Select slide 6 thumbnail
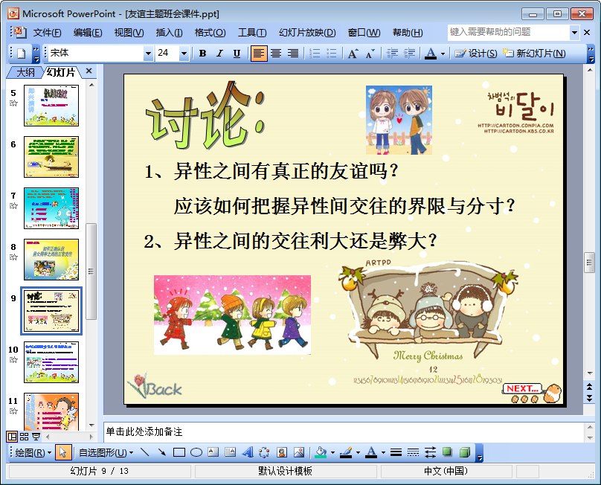The image size is (601, 485). (x=51, y=157)
